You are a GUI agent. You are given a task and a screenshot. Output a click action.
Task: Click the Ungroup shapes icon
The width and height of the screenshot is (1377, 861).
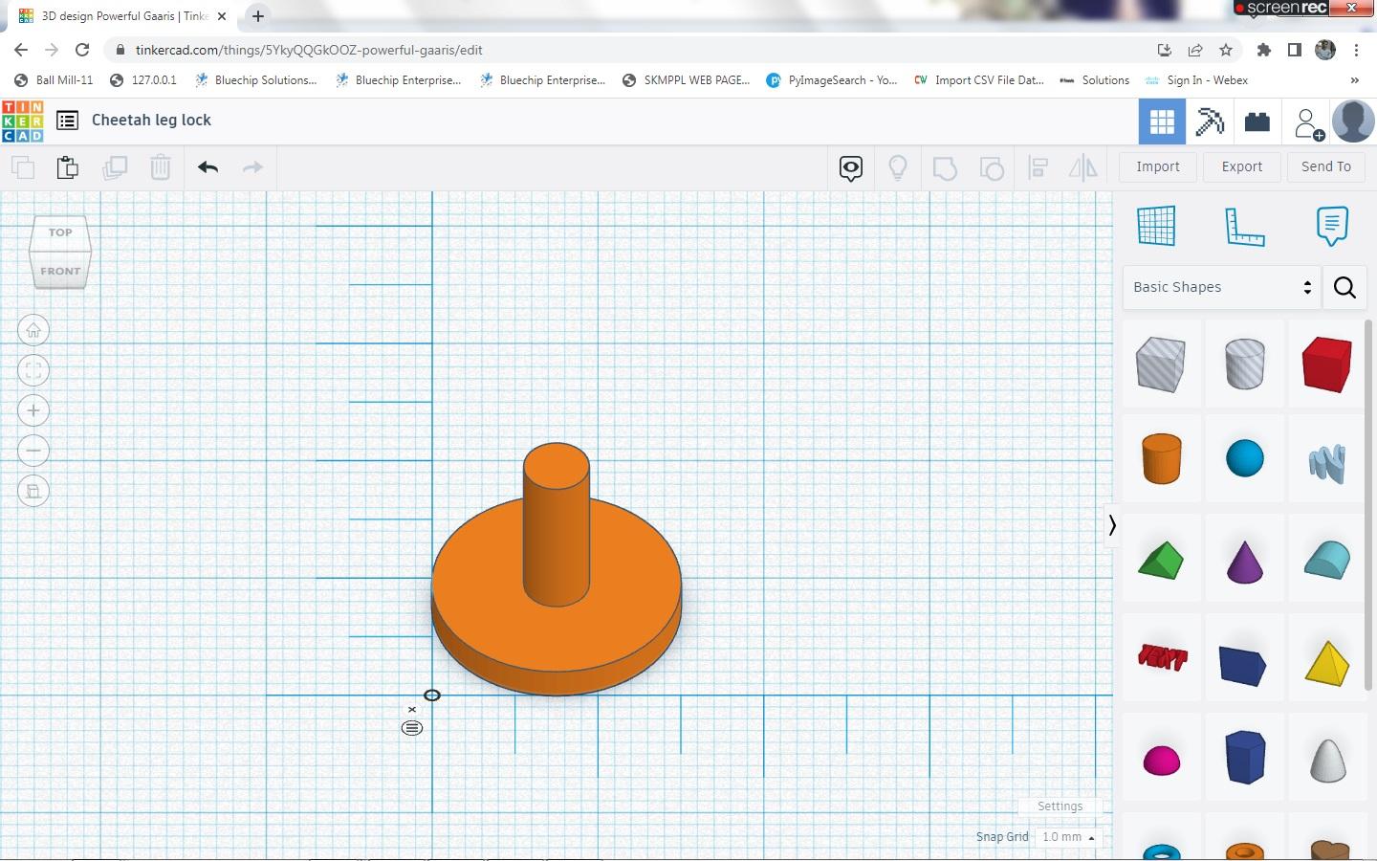coord(992,168)
